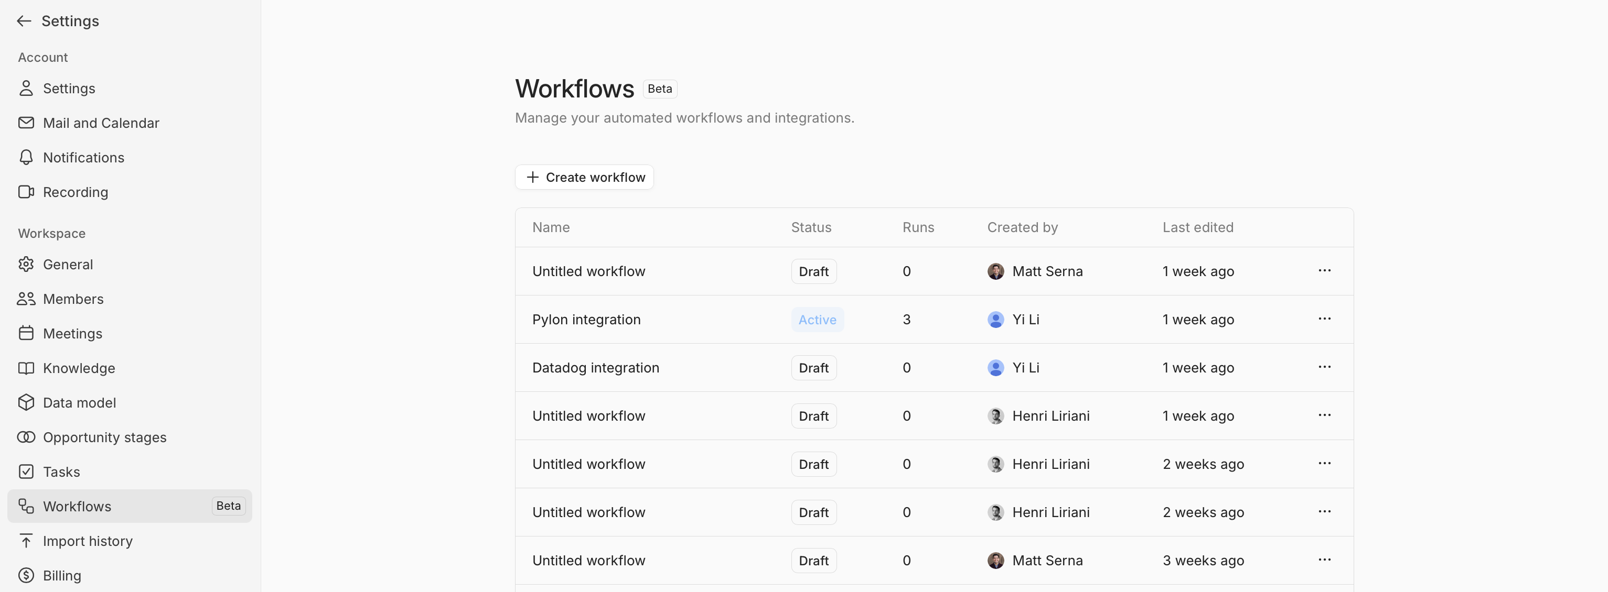This screenshot has height=592, width=1608.
Task: Click the Import history upload arrow icon
Action: (26, 541)
